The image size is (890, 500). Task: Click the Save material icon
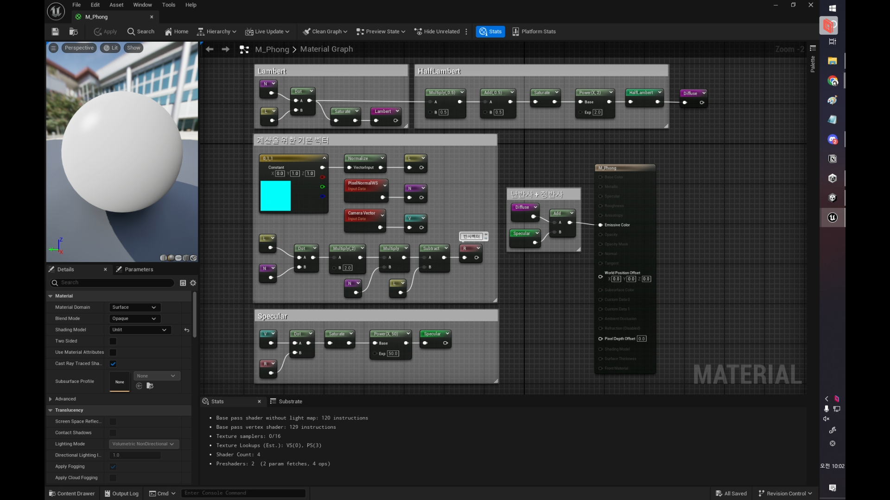[x=55, y=31]
